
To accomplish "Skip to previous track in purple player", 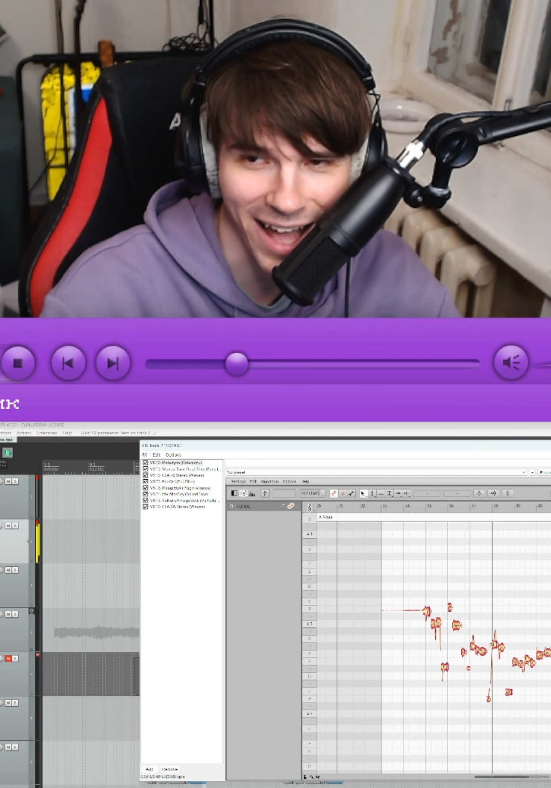I will pos(68,363).
